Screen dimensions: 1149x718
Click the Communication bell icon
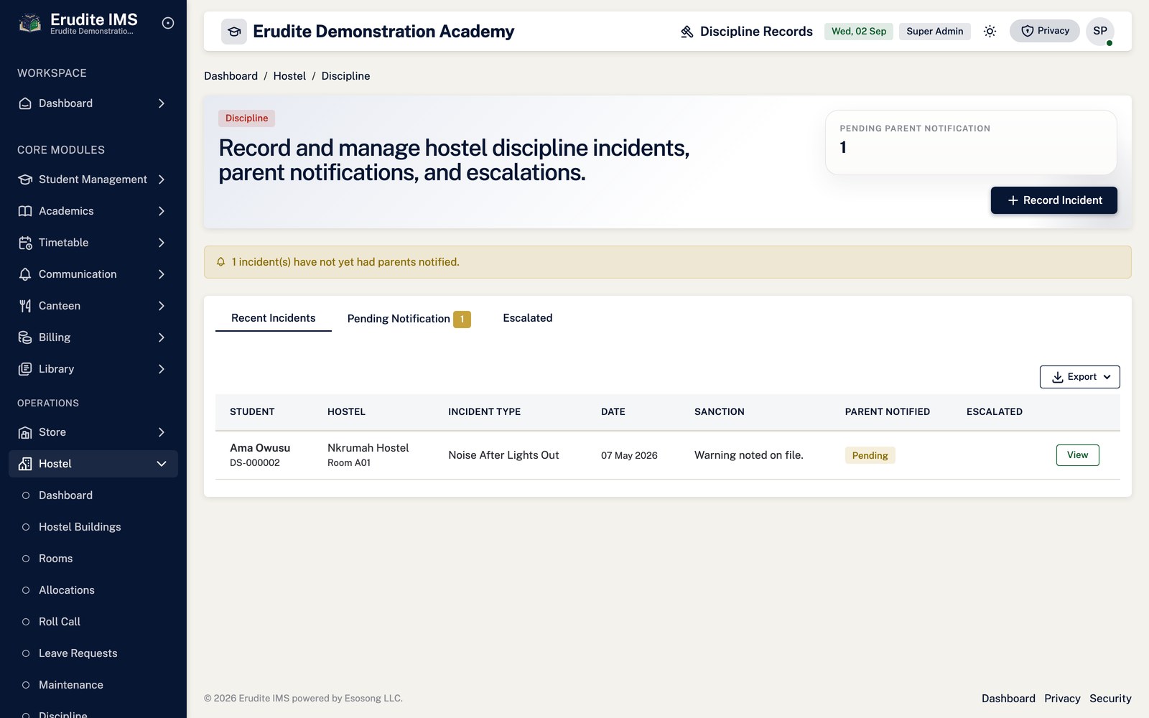click(25, 274)
